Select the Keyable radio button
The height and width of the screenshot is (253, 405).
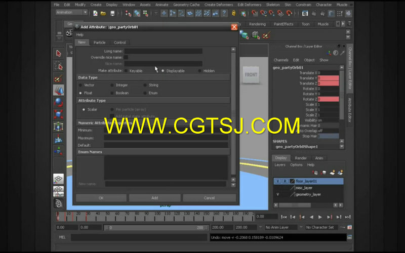126,71
